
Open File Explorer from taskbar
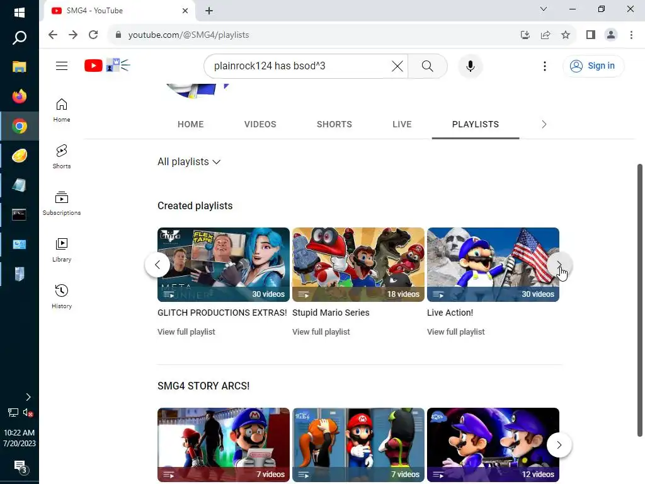pyautogui.click(x=20, y=67)
